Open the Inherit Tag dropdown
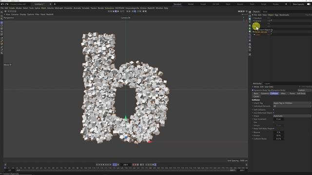The image size is (312, 175). 292,103
